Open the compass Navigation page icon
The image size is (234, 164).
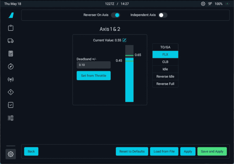coord(11,67)
